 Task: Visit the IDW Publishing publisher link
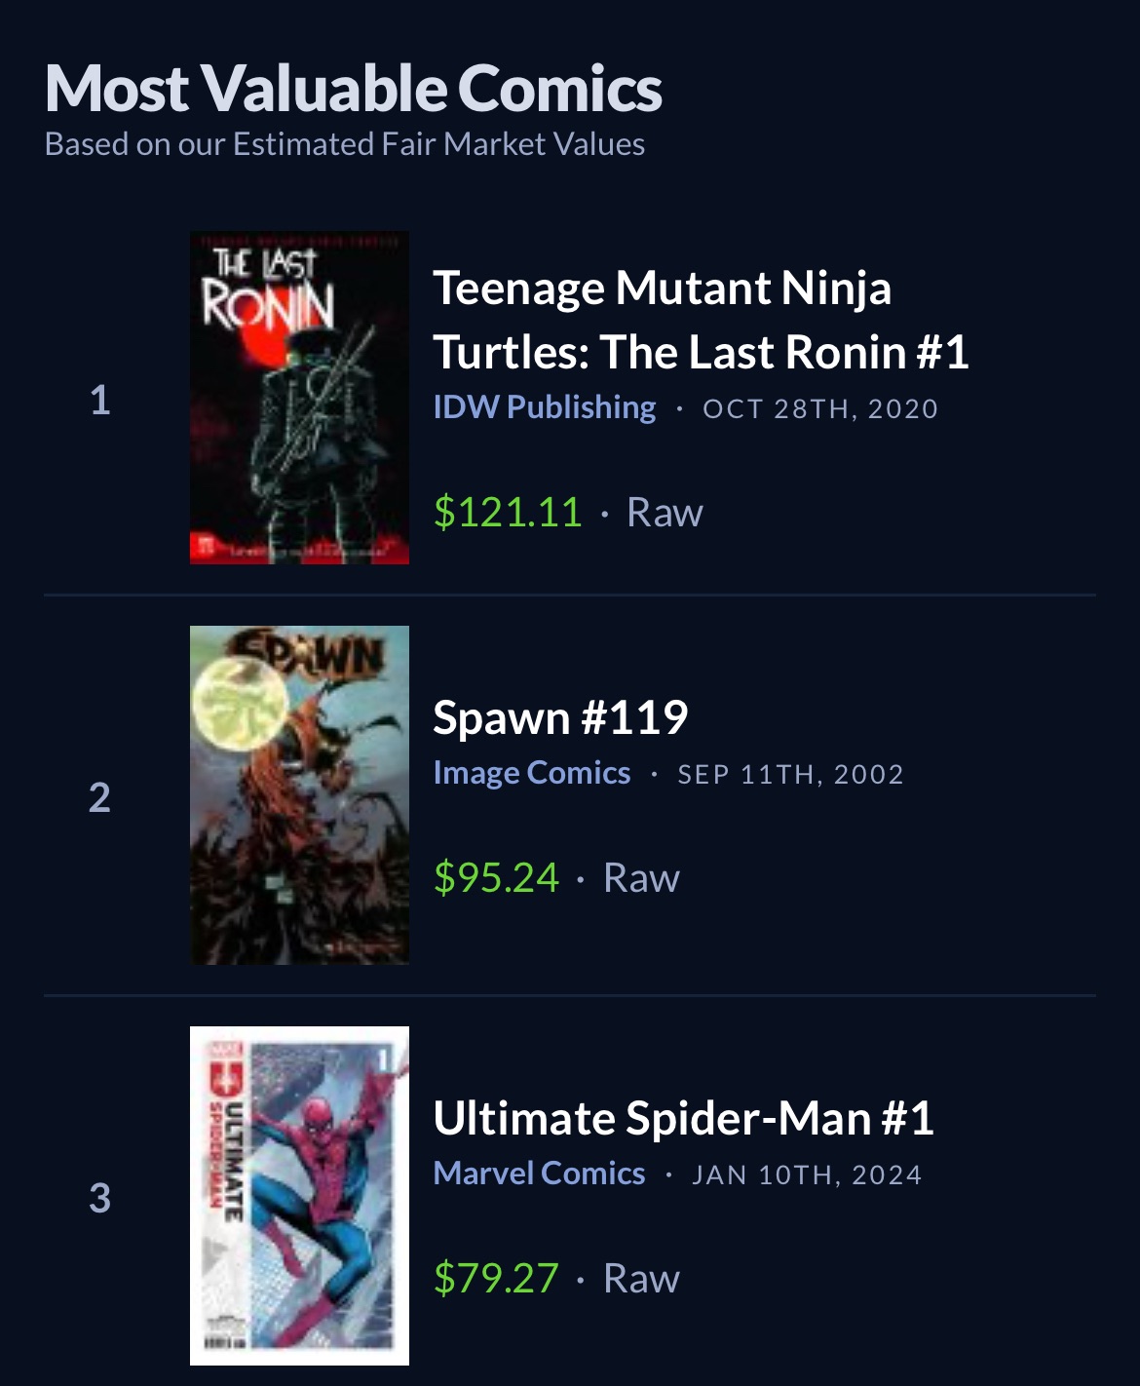coord(545,407)
